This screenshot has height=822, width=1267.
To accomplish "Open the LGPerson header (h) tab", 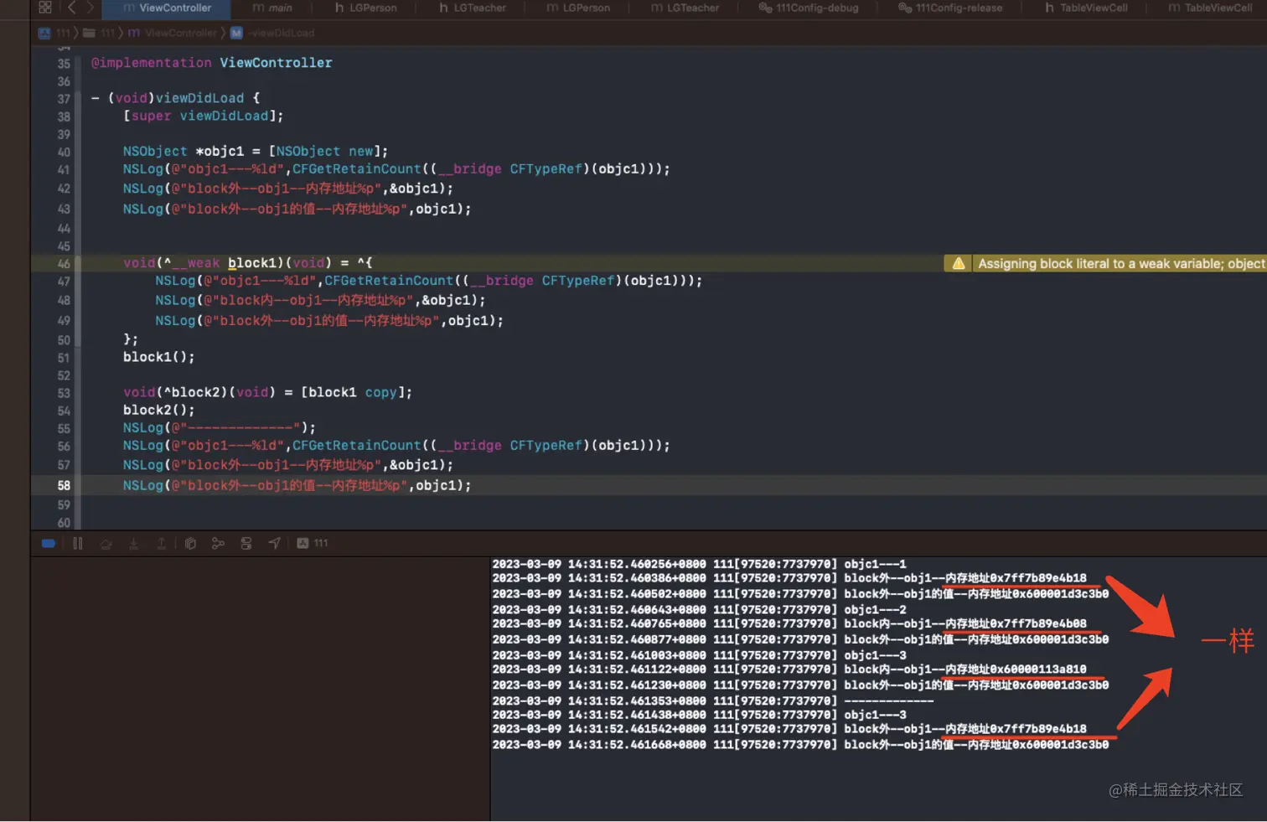I will click(366, 8).
